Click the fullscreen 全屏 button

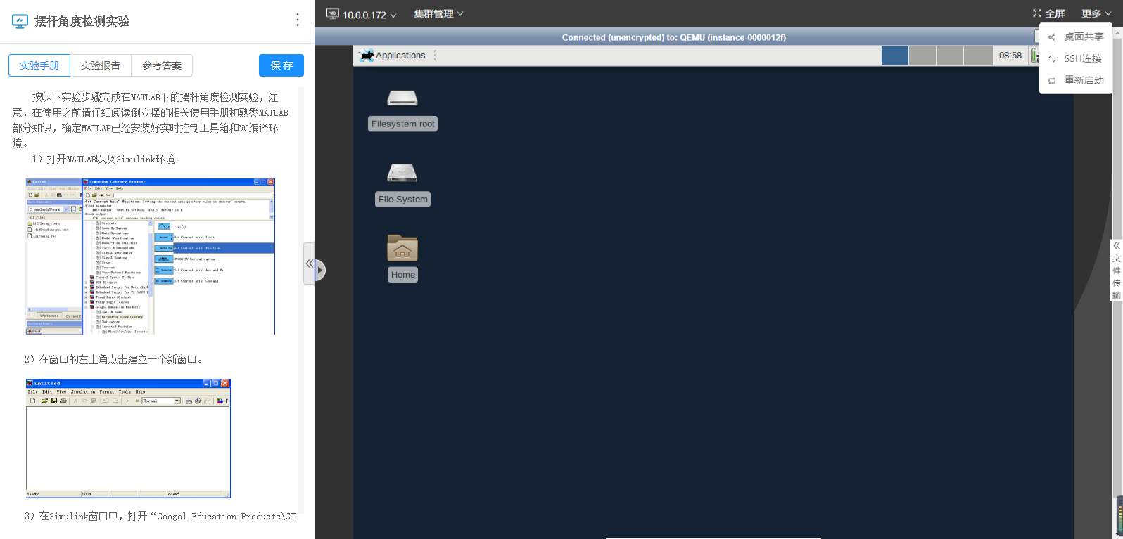pyautogui.click(x=1048, y=14)
